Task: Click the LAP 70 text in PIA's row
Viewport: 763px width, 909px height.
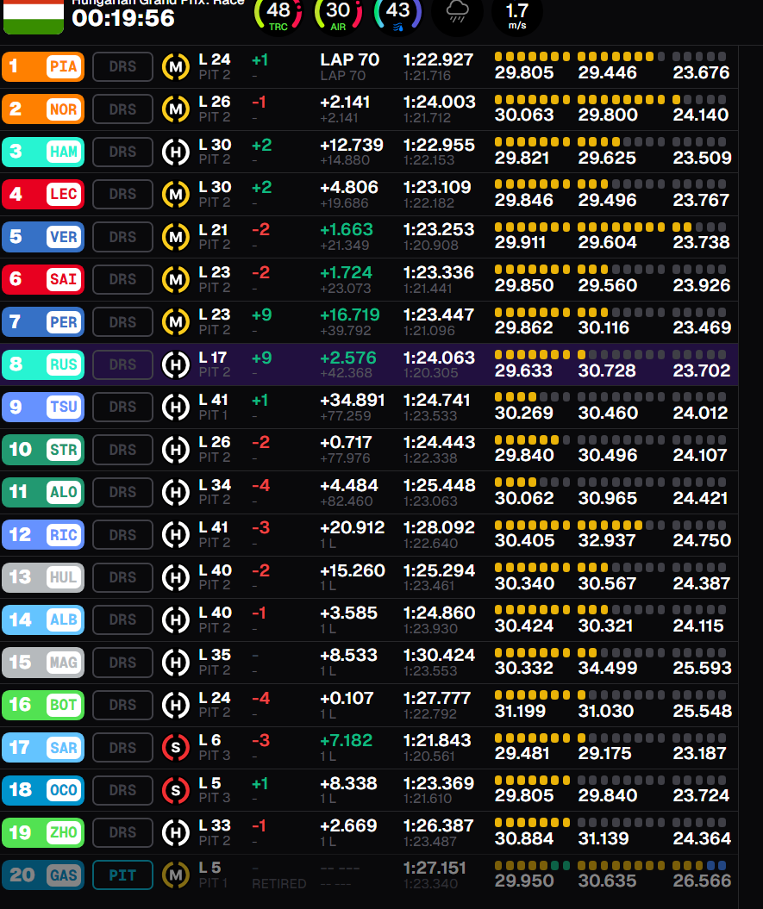Action: [349, 59]
